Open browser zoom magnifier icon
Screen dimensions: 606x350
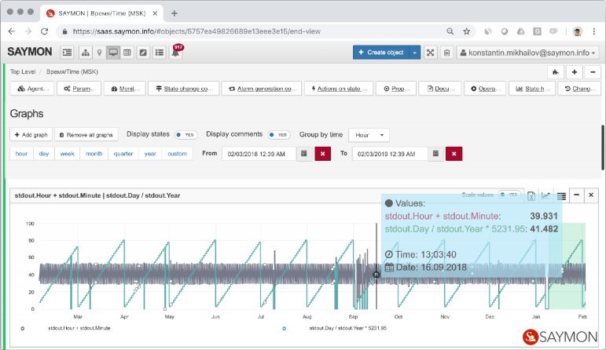(x=450, y=31)
